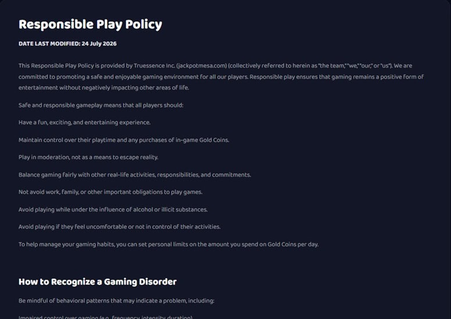Screen dimensions: 451x319
Task: Click the line about feeling uncomfortable
Action: coord(120,227)
